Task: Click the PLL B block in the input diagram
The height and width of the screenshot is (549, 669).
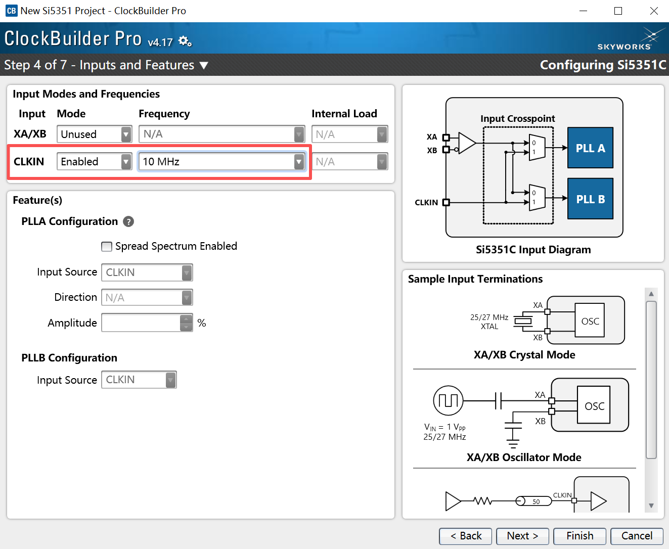Action: point(590,199)
